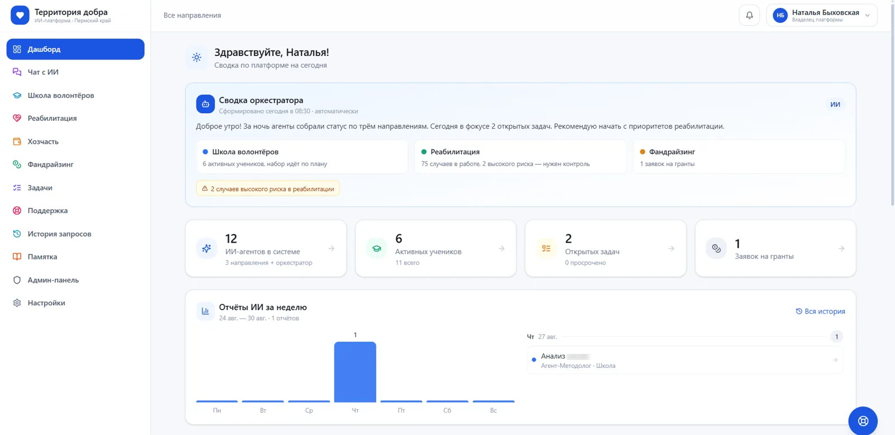Click the Заявок на гранты coins icon
895x435 pixels.
[x=717, y=248]
